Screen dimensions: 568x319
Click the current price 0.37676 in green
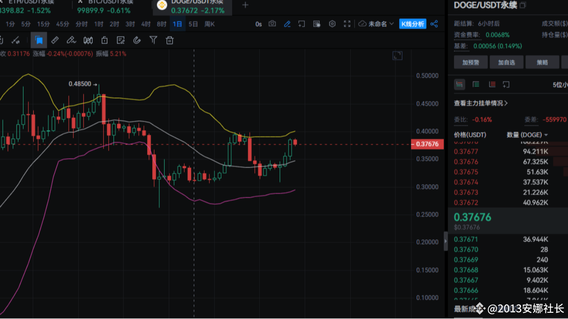472,217
